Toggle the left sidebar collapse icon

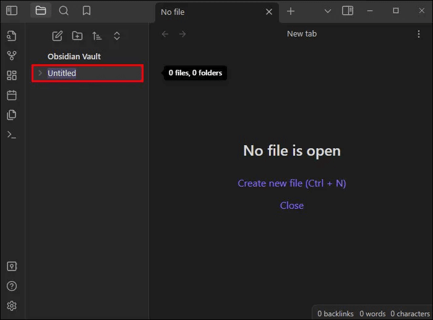[x=12, y=11]
